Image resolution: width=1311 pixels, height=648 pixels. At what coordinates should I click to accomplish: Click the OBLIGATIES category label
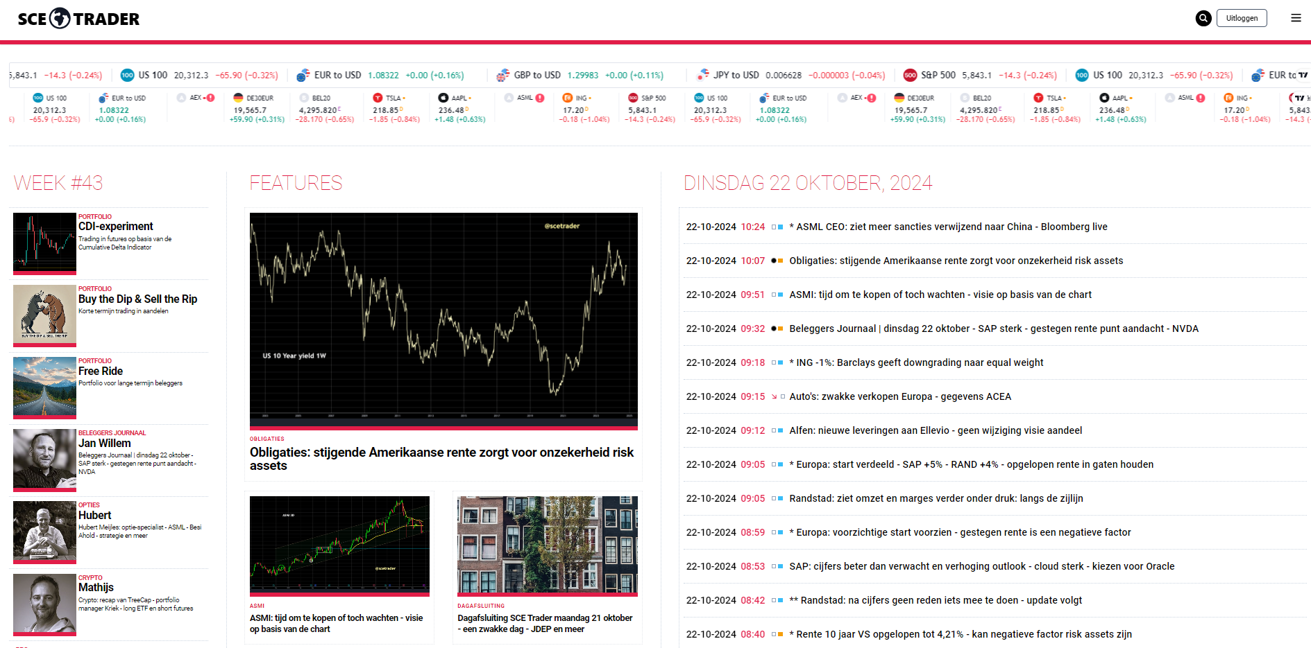coord(267,439)
